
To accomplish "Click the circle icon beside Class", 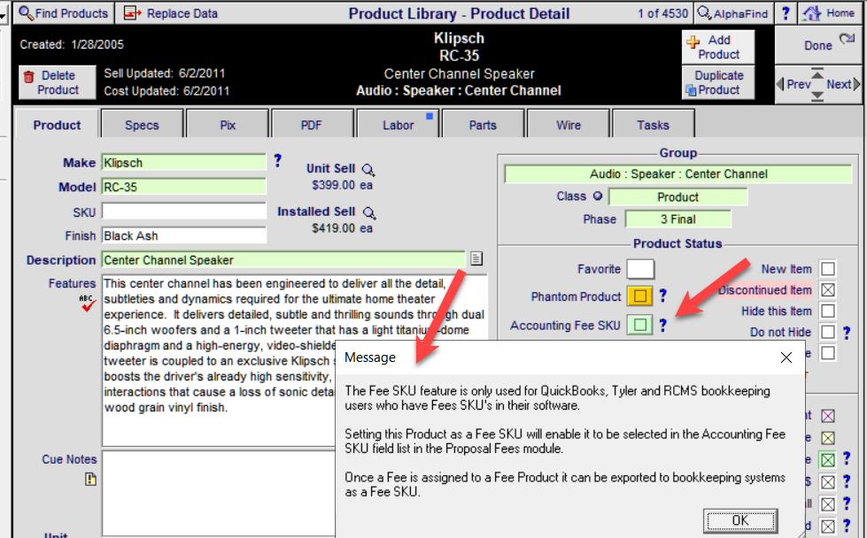I will 597,196.
